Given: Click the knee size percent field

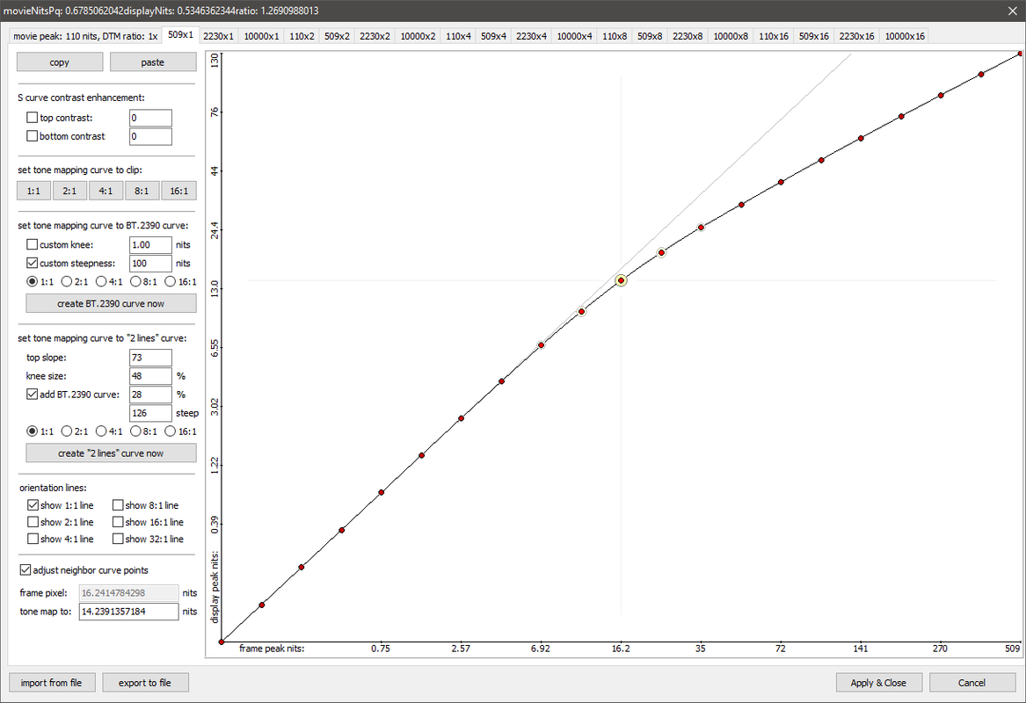Looking at the screenshot, I should coord(150,376).
